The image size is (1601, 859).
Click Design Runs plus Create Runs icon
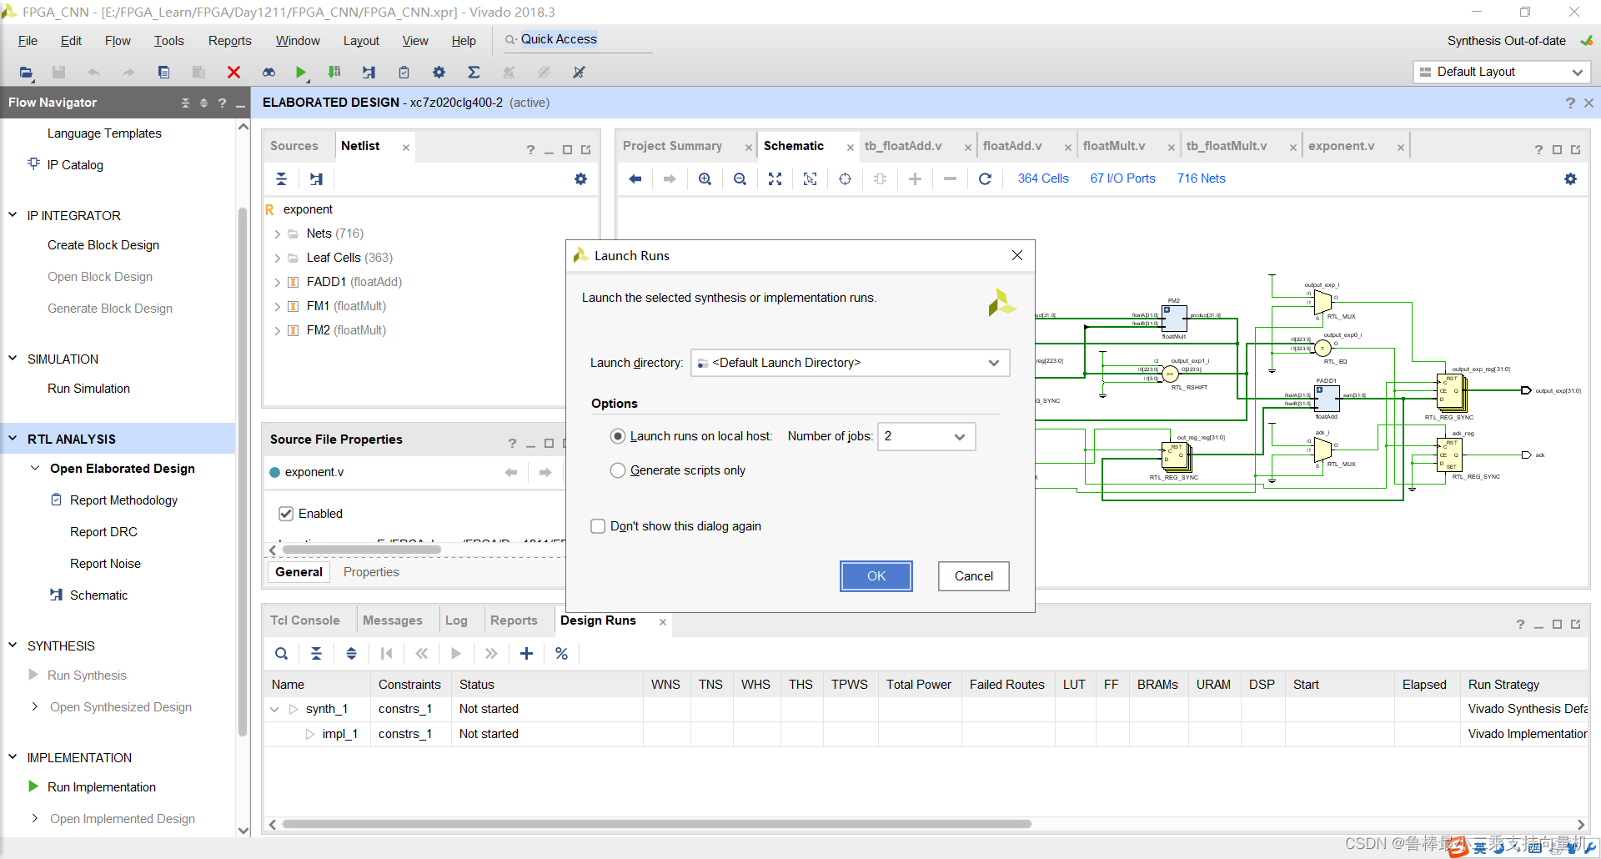[526, 654]
